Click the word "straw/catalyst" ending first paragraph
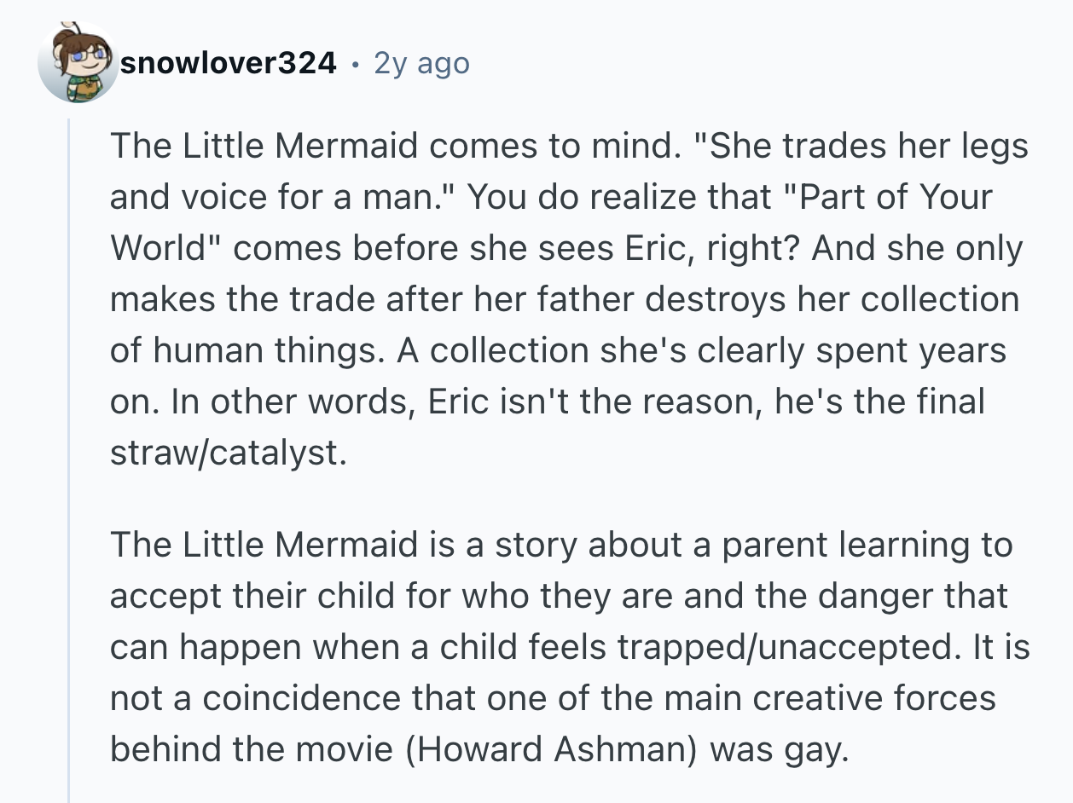The height and width of the screenshot is (803, 1073). click(227, 453)
